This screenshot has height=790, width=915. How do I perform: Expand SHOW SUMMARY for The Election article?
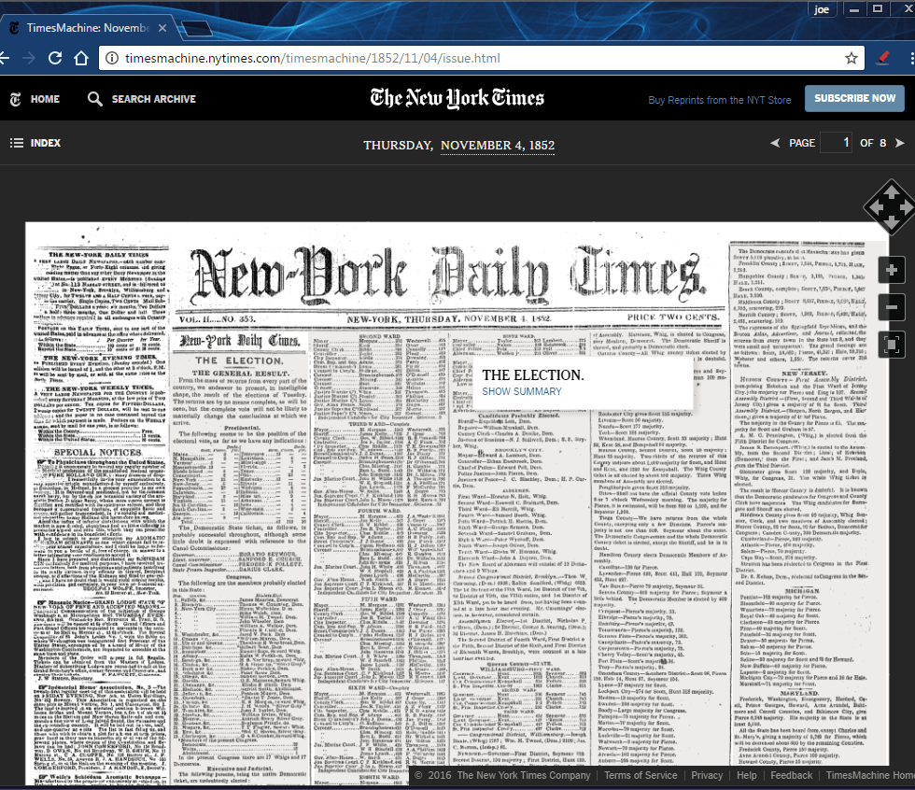[x=522, y=391]
